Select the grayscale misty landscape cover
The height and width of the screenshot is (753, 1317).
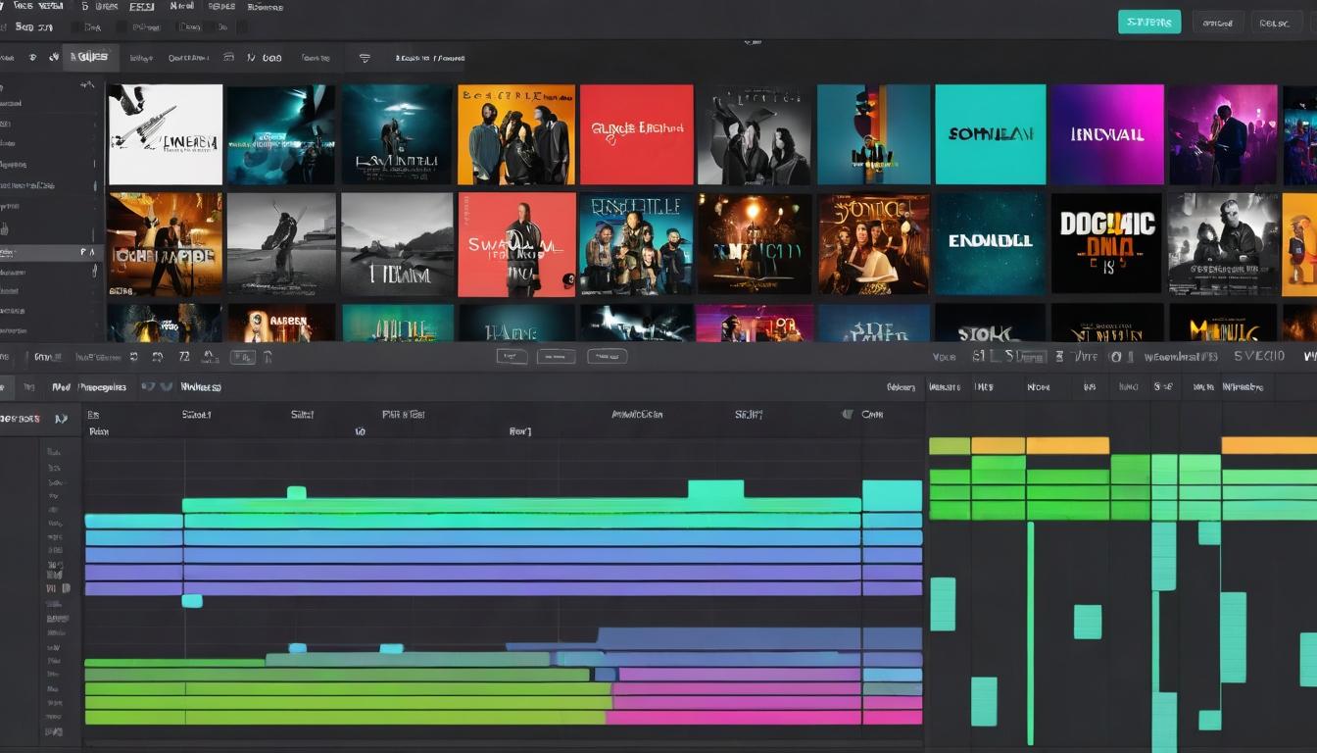tap(397, 244)
